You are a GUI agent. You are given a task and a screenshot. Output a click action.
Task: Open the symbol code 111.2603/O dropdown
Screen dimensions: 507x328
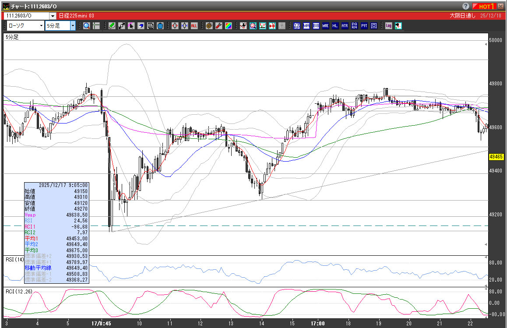click(53, 16)
